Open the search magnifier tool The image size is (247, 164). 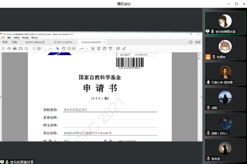[x=26, y=49]
